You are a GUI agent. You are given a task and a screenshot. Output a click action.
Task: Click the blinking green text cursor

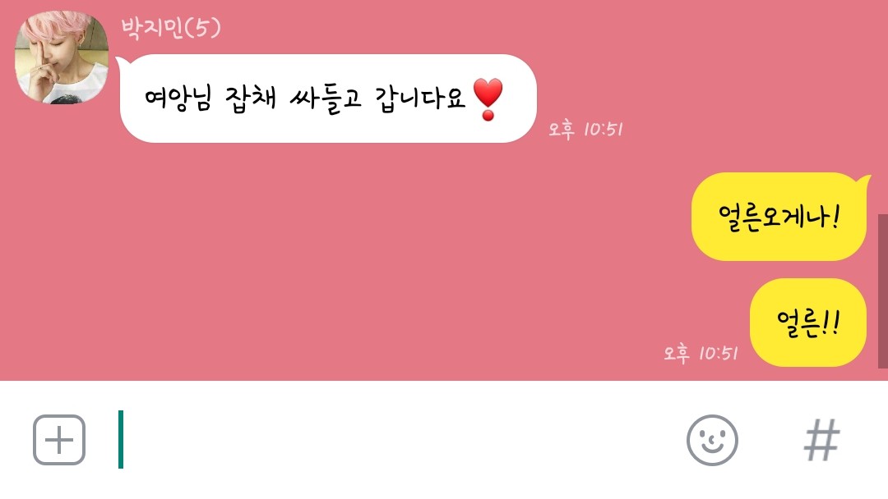(121, 439)
